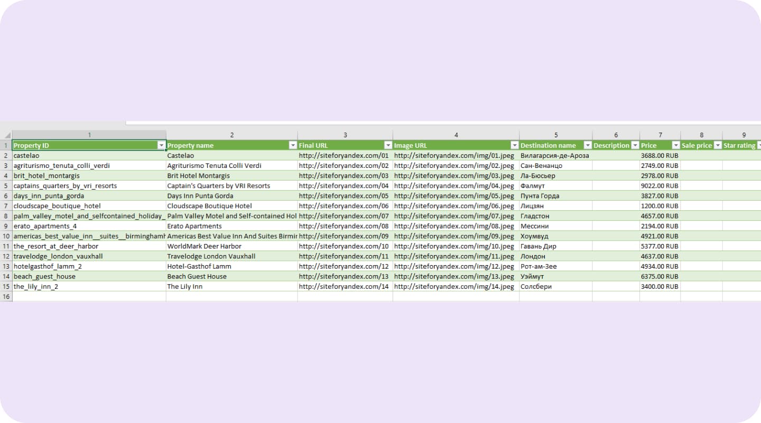Open the Description column filter dropdown
This screenshot has height=423, width=761.
tap(635, 145)
